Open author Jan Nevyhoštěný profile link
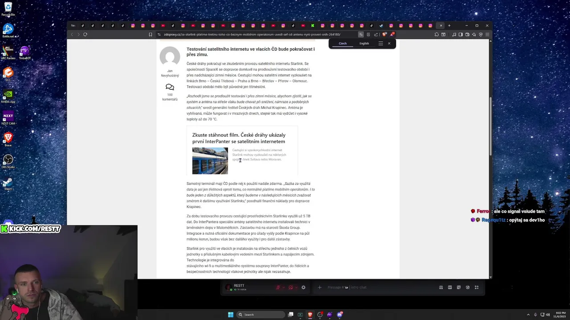 170,73
